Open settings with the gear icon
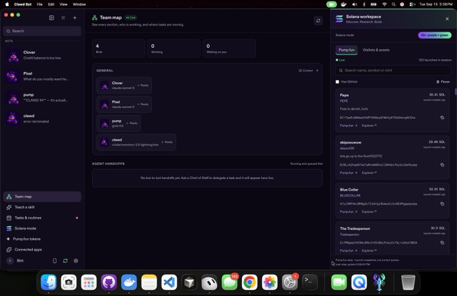 point(76,261)
